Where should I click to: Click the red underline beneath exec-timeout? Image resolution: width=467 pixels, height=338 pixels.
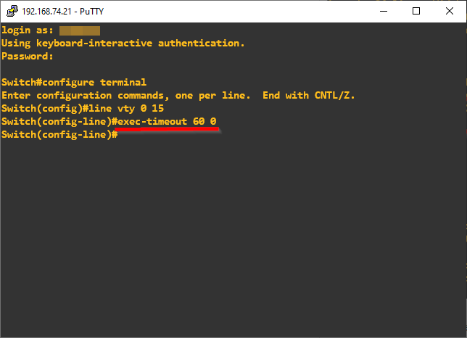[x=167, y=130]
